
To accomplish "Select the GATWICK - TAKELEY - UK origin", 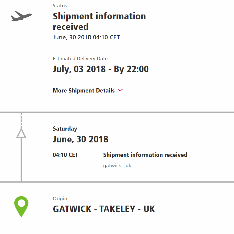I will click(x=104, y=209).
